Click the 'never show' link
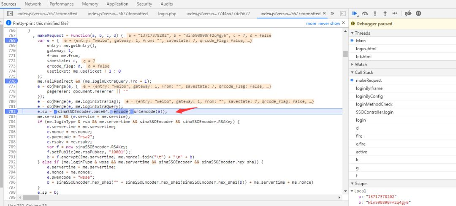The height and width of the screenshot is (206, 456). tap(329, 23)
